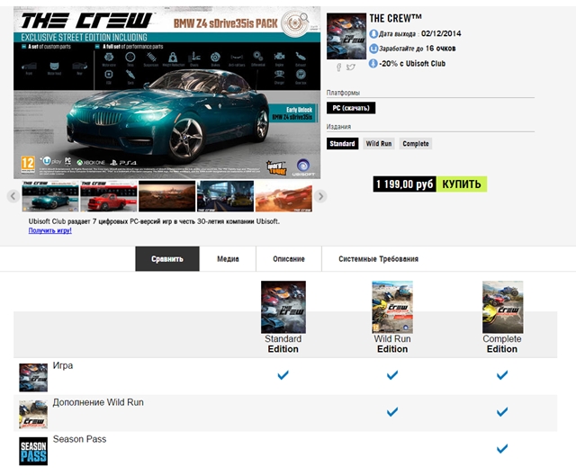Click the -20% с Ubisoft Club text

tap(412, 64)
